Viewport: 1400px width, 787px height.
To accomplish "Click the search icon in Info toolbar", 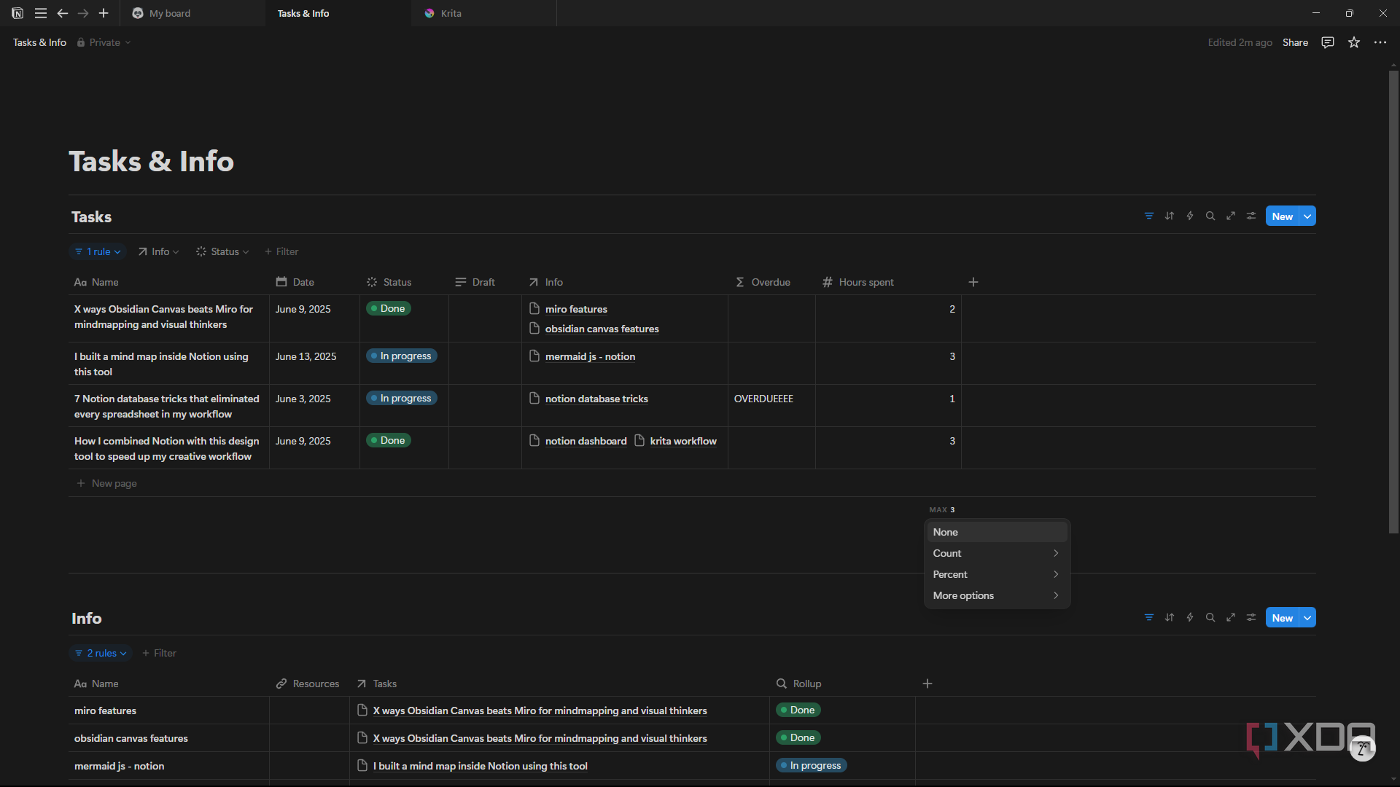I will click(1210, 617).
